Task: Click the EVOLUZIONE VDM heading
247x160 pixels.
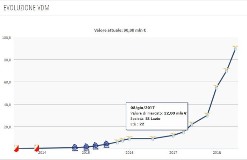Action: coord(26,8)
